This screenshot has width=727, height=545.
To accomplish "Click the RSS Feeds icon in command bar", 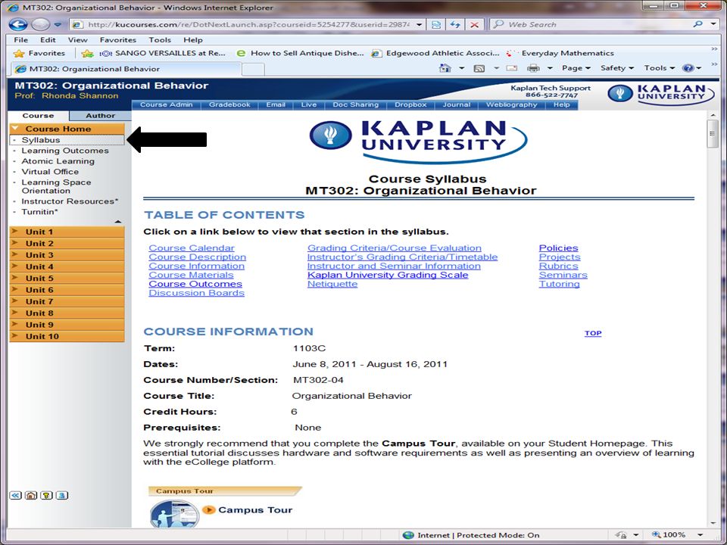I will click(x=479, y=68).
